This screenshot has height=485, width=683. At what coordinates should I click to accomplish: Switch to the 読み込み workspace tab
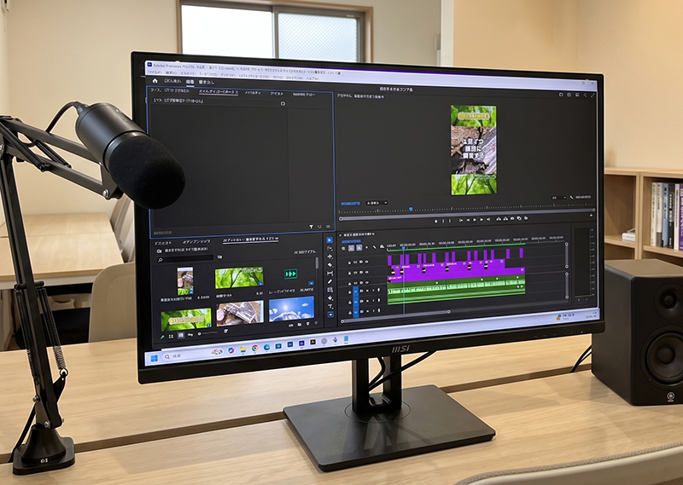(x=173, y=81)
